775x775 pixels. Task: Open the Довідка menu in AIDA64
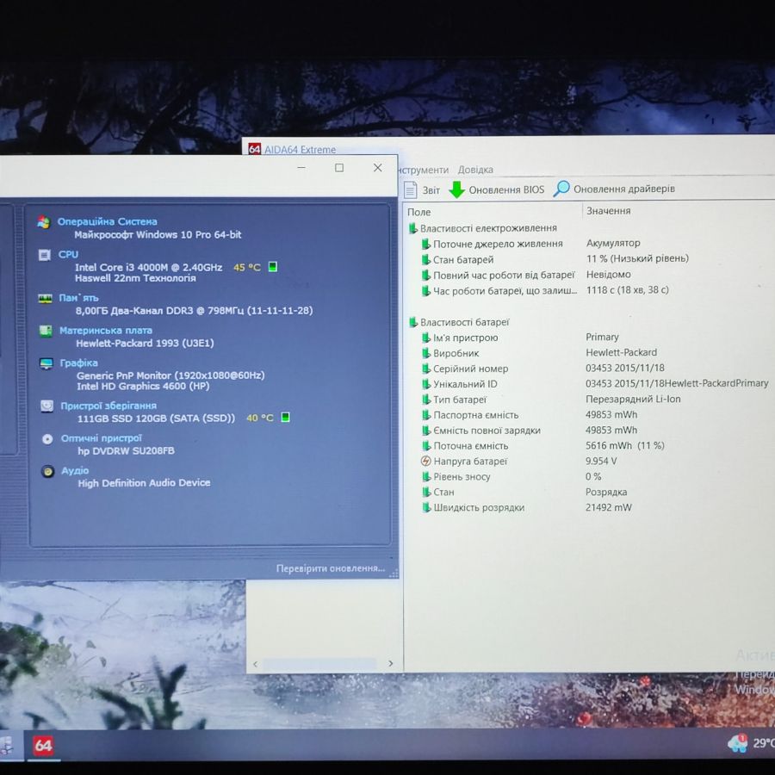tap(475, 170)
